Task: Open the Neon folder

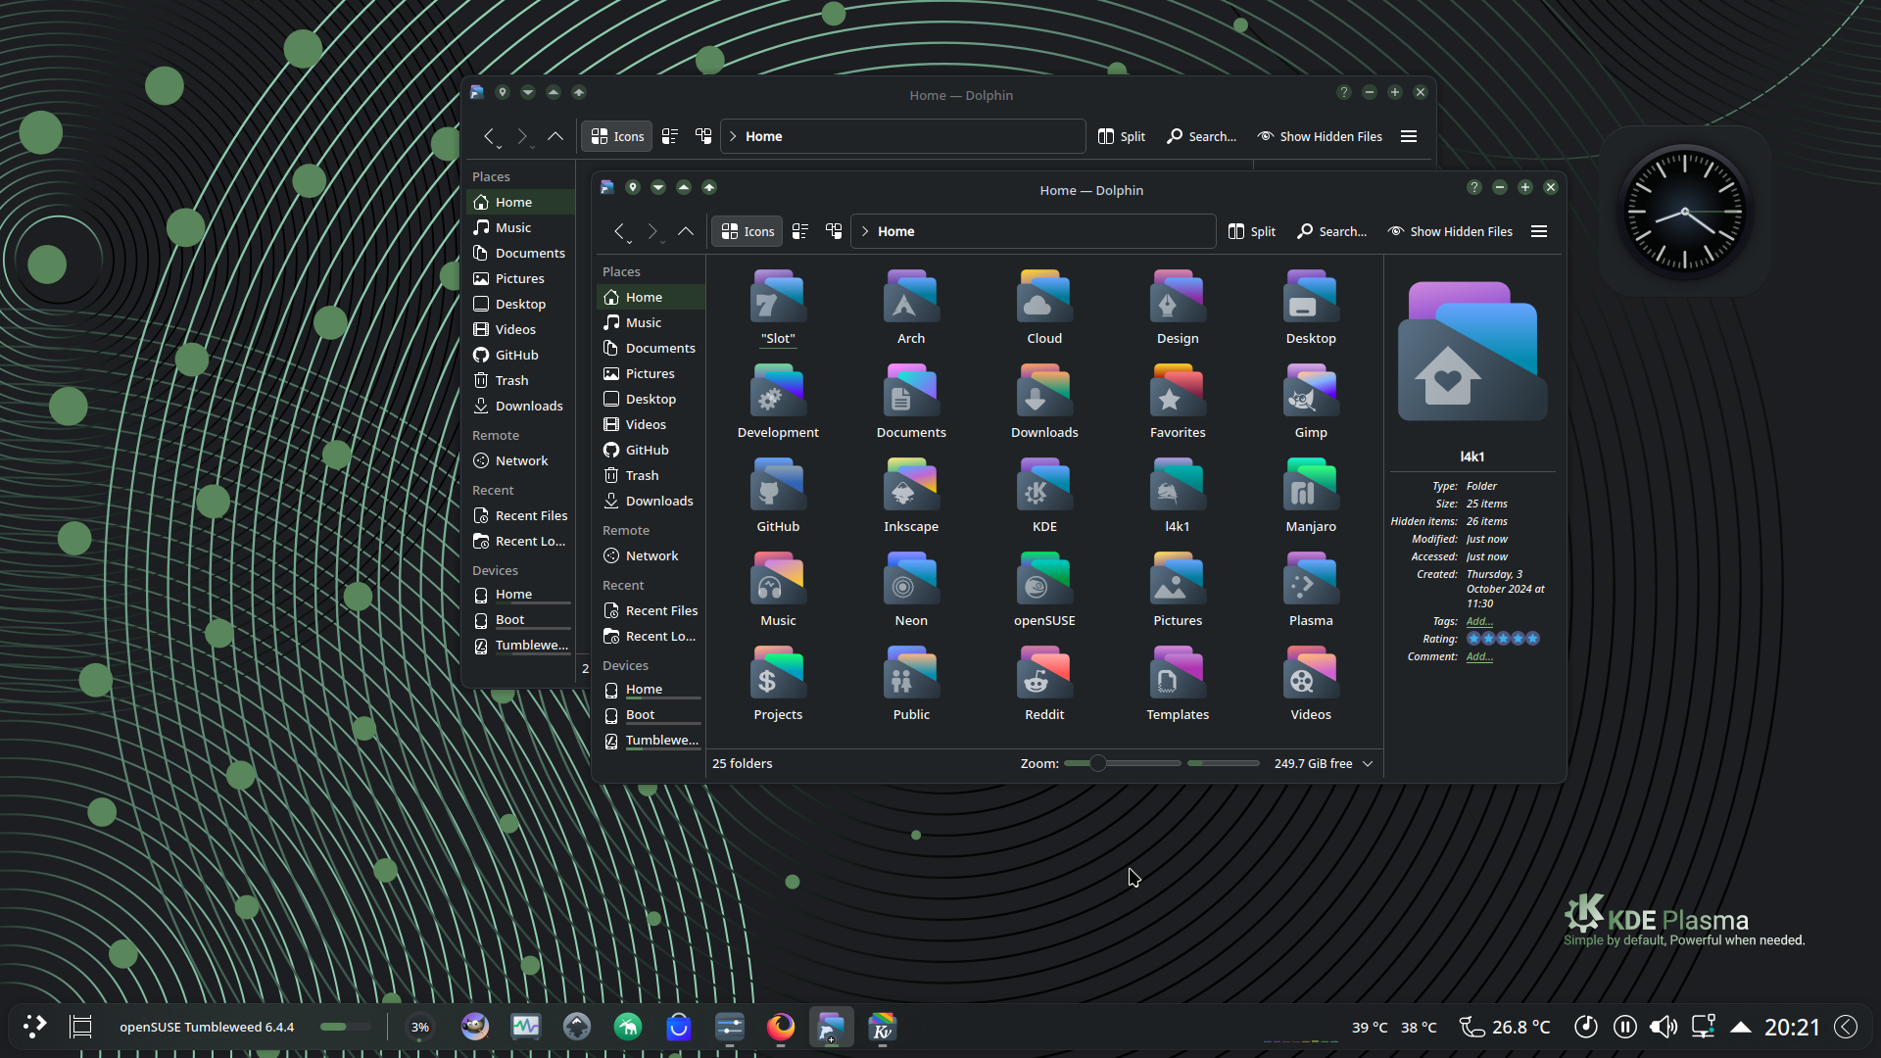Action: [911, 590]
